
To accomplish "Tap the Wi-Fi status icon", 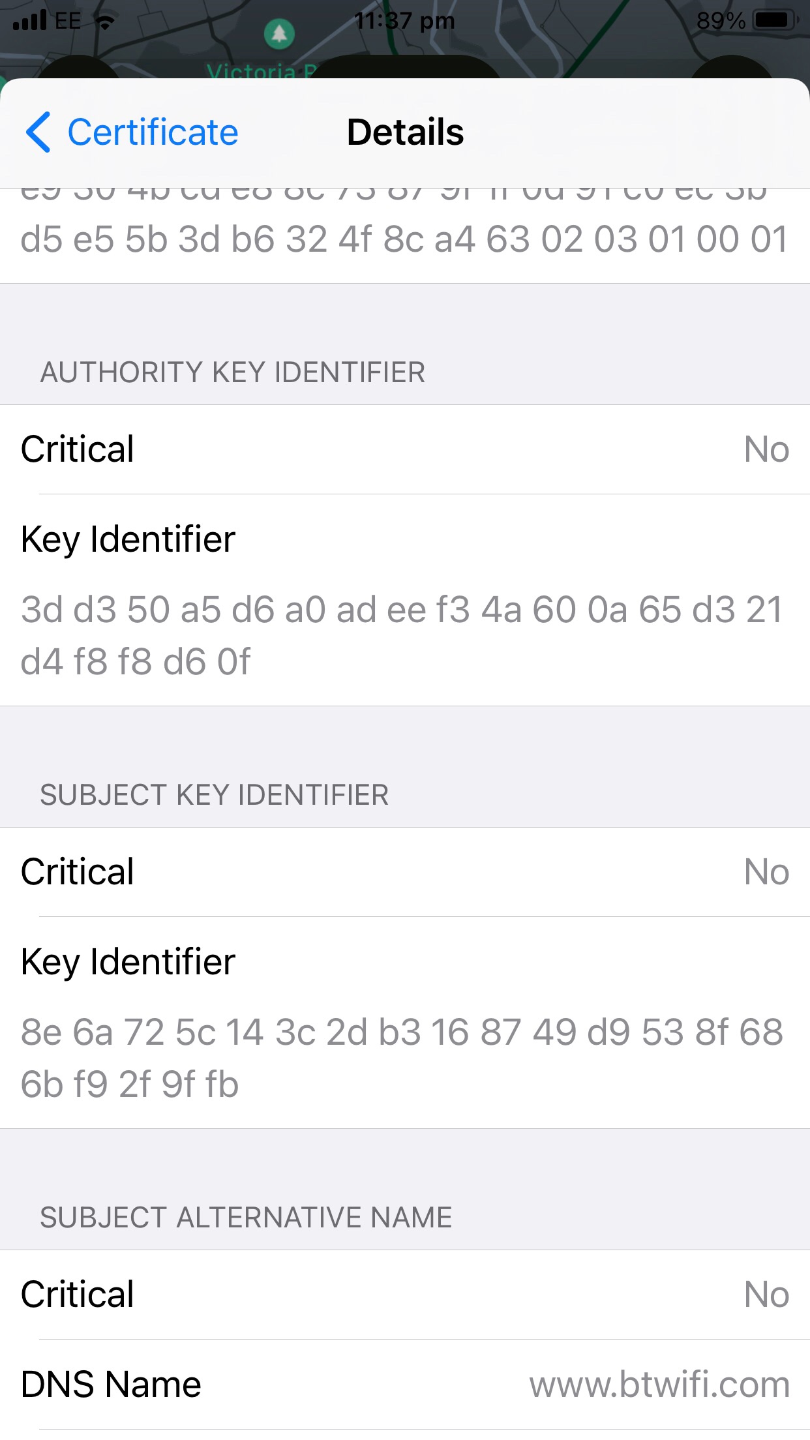I will coord(105,22).
